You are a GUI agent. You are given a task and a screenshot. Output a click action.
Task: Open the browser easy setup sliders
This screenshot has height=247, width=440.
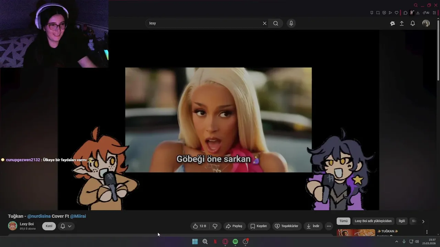pos(434,13)
